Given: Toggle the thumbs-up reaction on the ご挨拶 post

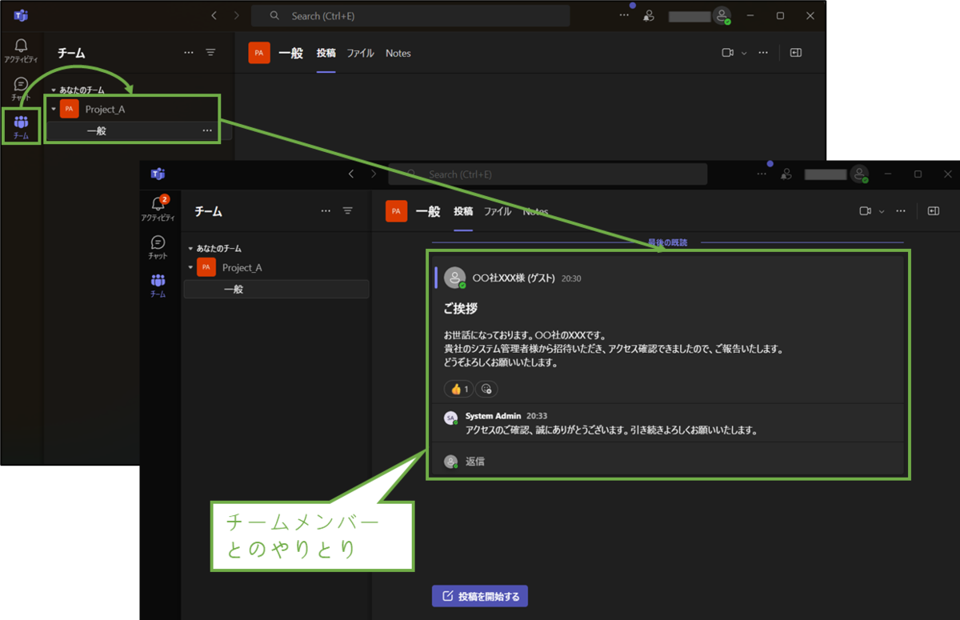Looking at the screenshot, I should [459, 389].
